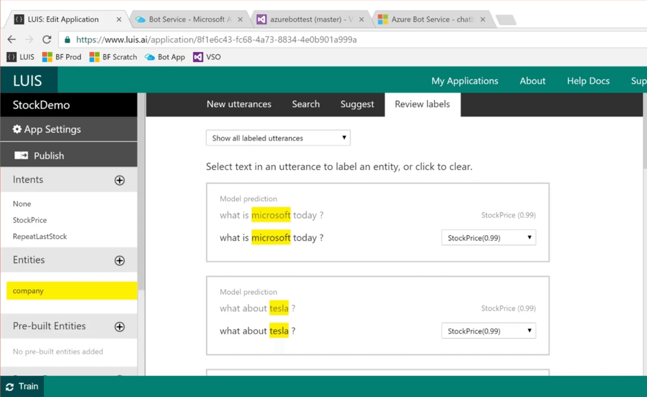647x397 pixels.
Task: Click the highlighted microsoft label to clear
Action: 271,238
